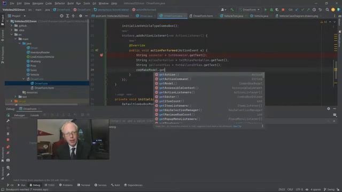The width and height of the screenshot is (342, 192).
Task: Click the Git rollback undo icon
Action: point(320,10)
